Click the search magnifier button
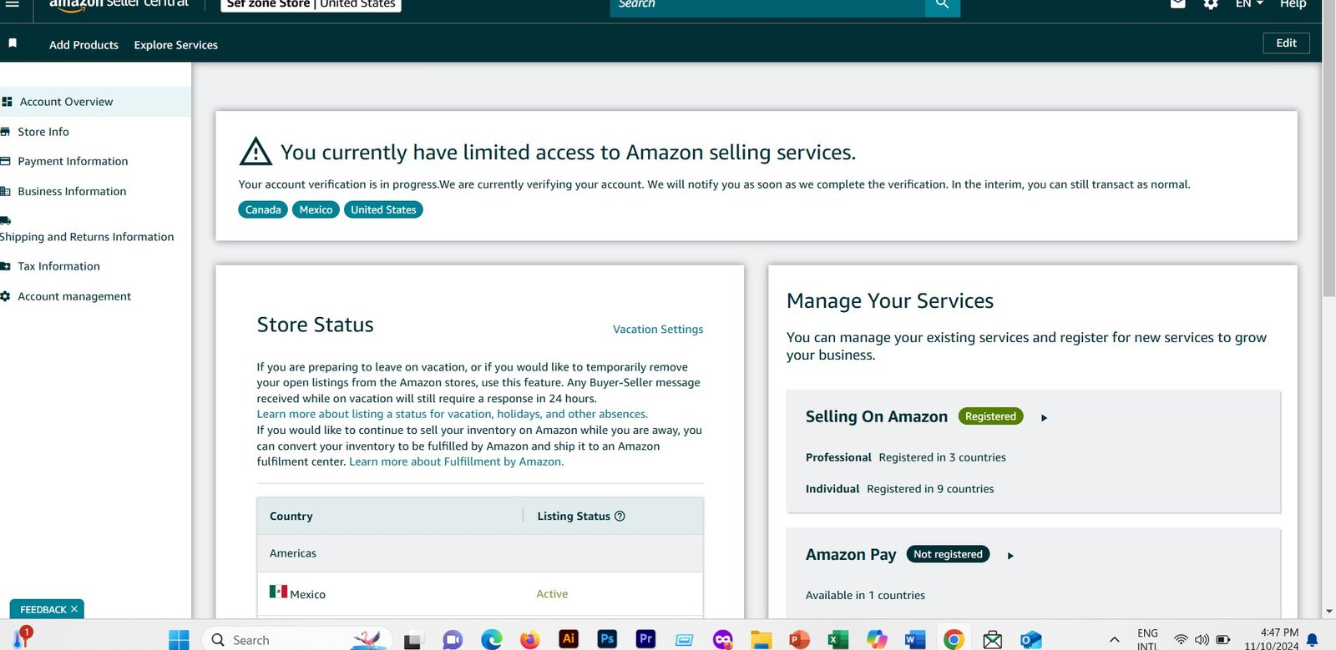 [x=942, y=5]
